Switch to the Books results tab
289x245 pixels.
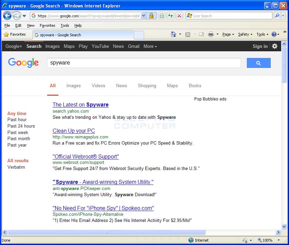click(x=195, y=86)
